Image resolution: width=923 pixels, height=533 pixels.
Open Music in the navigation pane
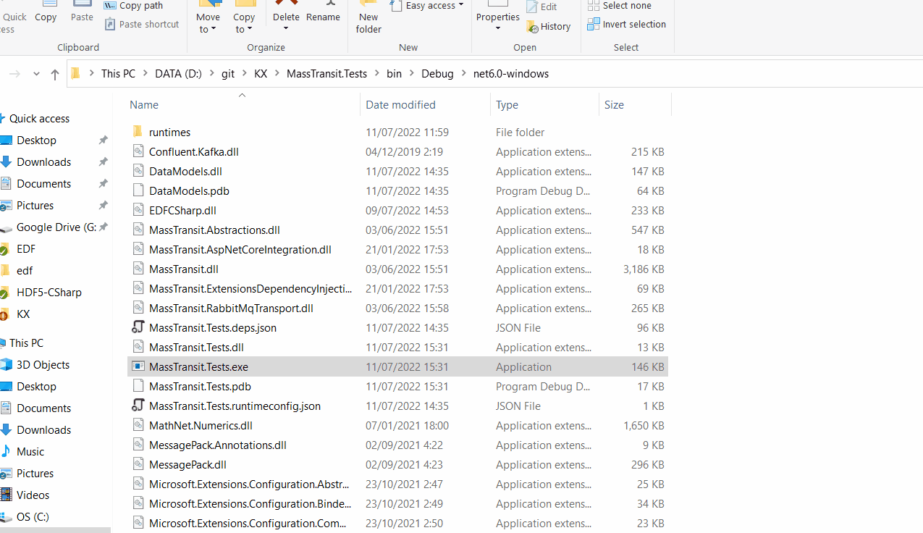(30, 452)
